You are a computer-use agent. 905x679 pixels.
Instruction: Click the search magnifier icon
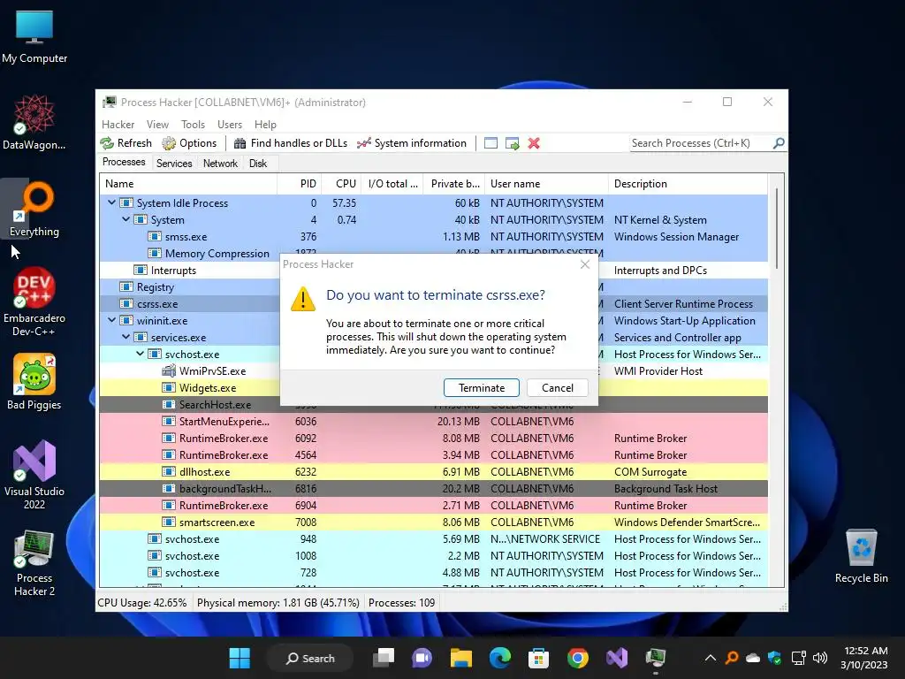pyautogui.click(x=779, y=142)
